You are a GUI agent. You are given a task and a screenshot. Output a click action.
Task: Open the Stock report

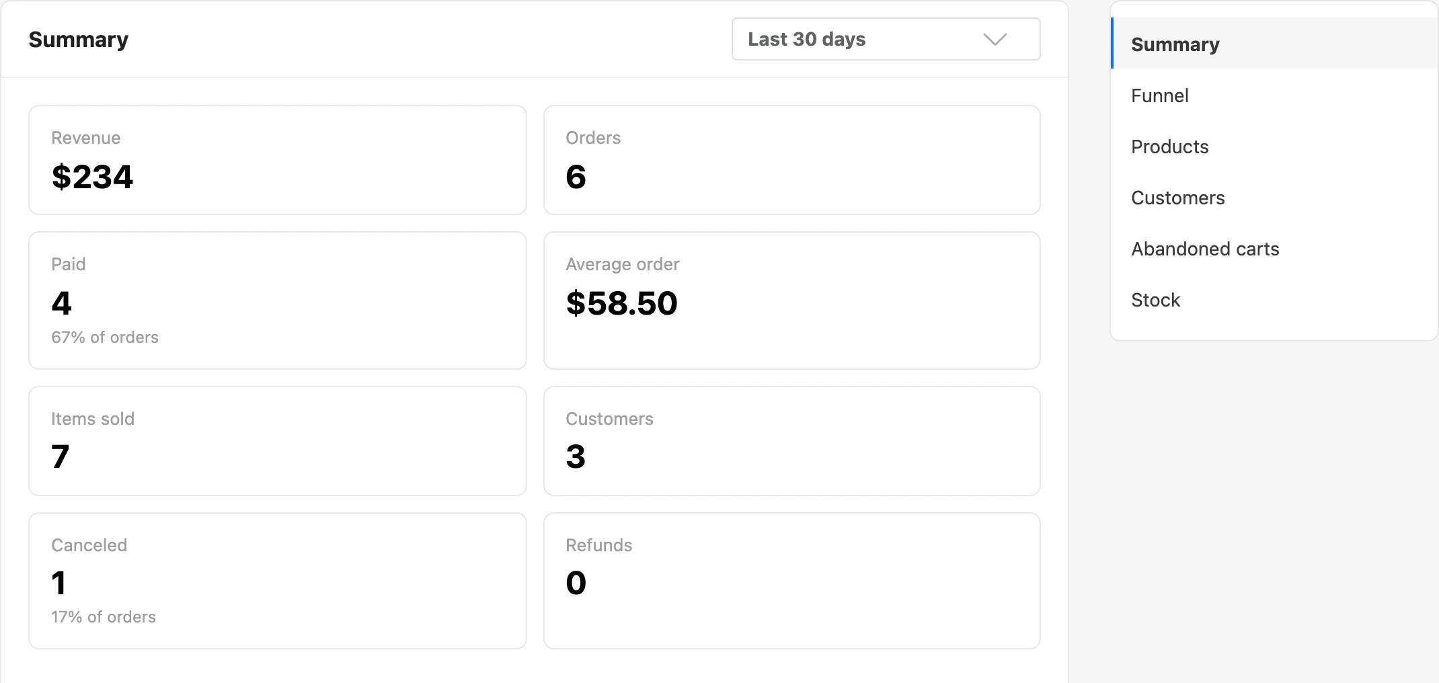point(1274,300)
